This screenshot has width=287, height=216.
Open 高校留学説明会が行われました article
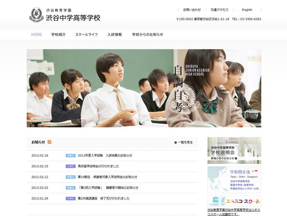tap(98, 166)
